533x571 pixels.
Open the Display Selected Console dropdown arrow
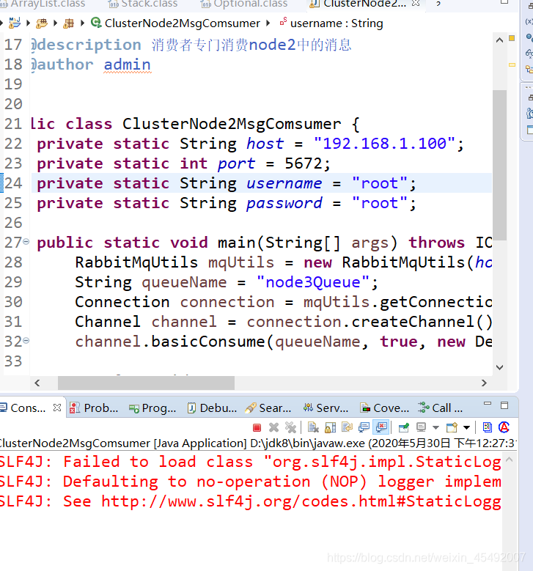click(x=435, y=427)
